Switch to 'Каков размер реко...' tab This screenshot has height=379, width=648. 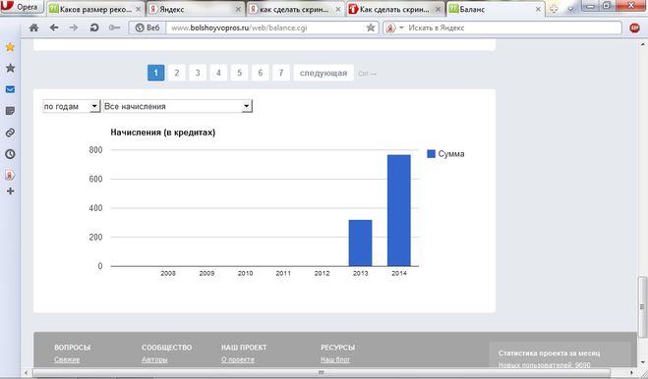pyautogui.click(x=95, y=9)
